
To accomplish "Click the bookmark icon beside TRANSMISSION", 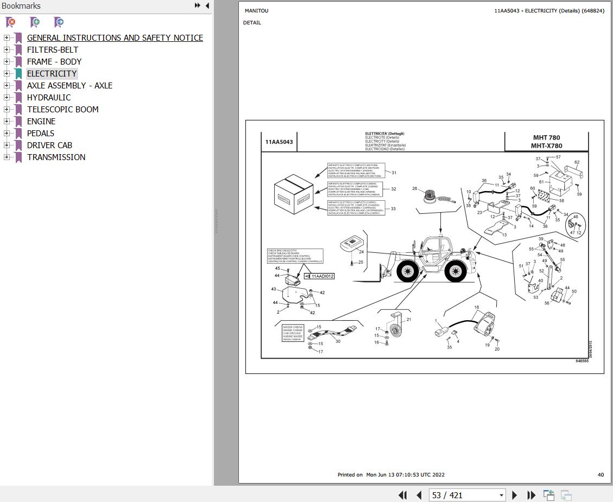I will pyautogui.click(x=18, y=157).
